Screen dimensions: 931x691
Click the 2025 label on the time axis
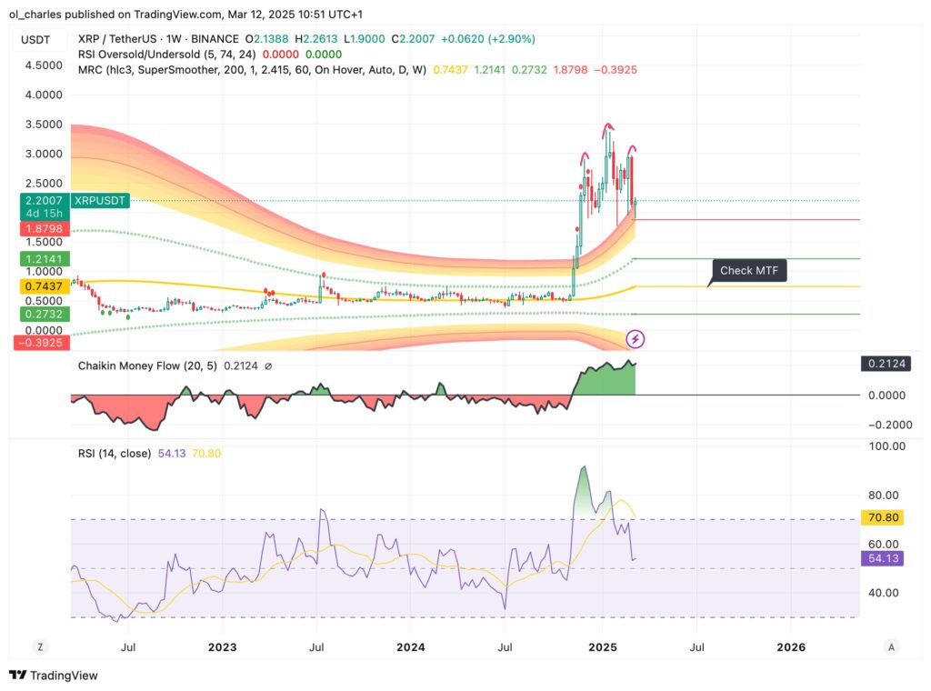point(602,647)
